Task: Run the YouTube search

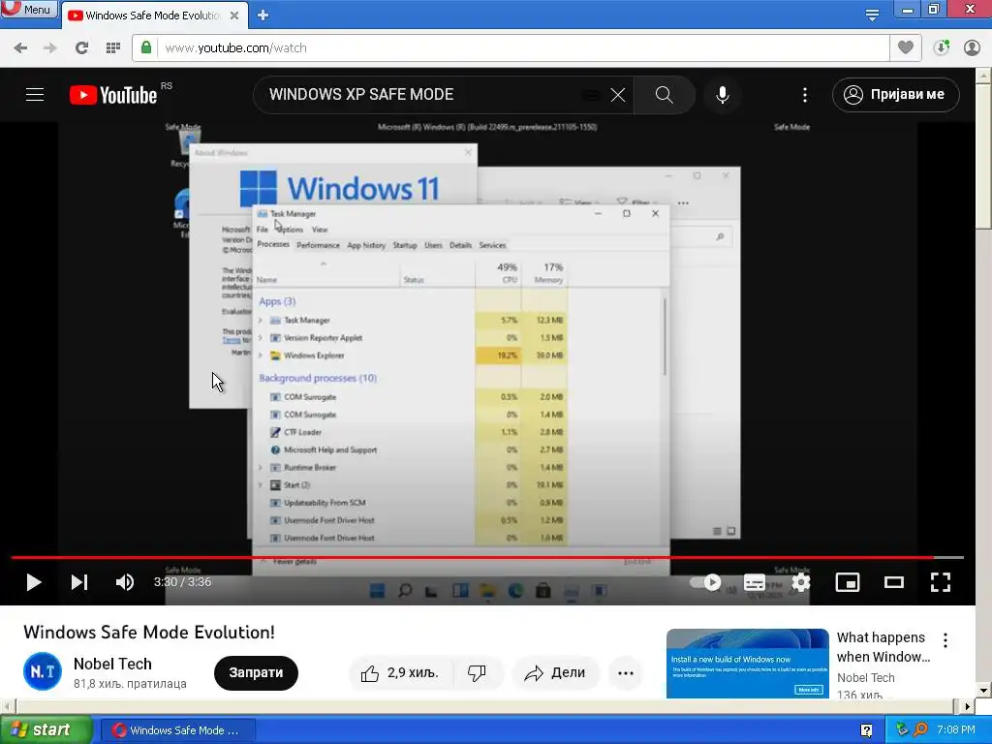Action: click(664, 95)
